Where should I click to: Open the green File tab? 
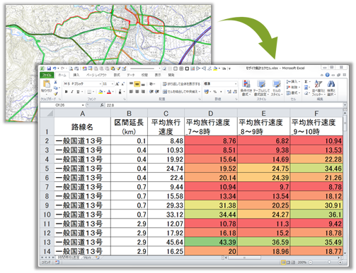click(x=47, y=75)
